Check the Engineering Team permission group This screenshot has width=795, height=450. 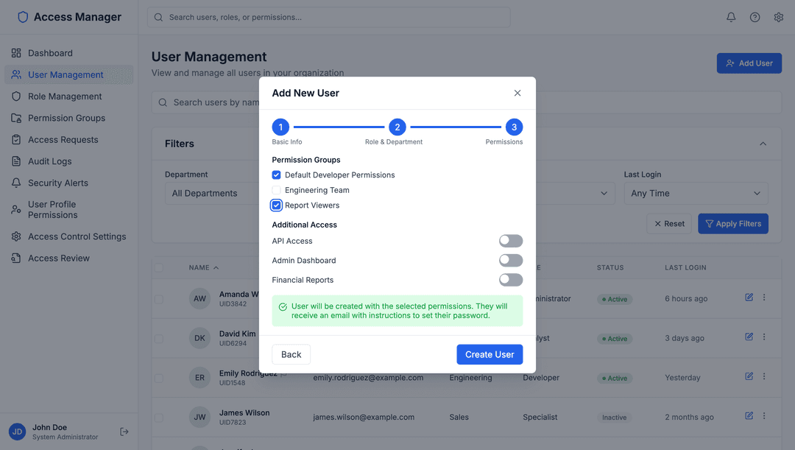pos(276,190)
